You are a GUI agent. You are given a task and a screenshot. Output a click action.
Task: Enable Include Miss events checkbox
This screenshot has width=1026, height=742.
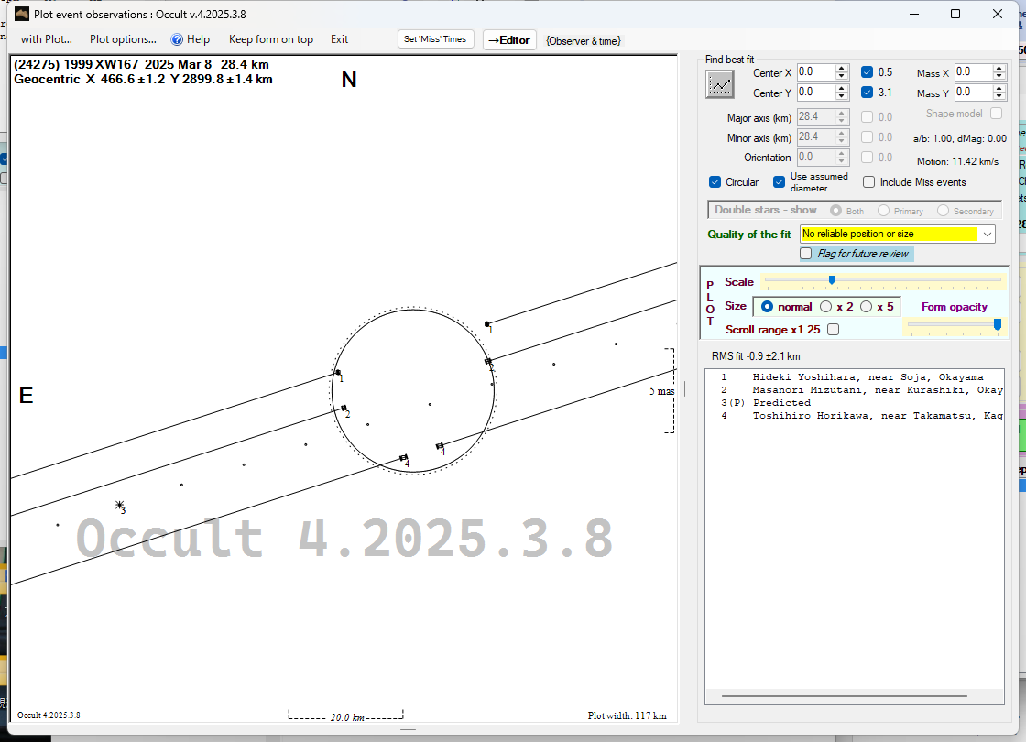pyautogui.click(x=868, y=182)
